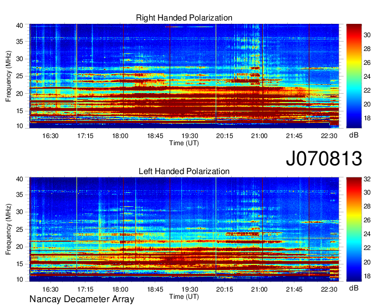Click the 18:00 time tick on Left Handed plot
Screen dimensions: 377x306
tap(120, 289)
